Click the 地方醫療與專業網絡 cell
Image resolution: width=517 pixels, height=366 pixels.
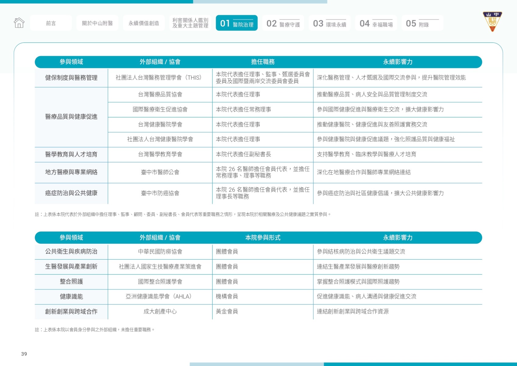tap(71, 172)
